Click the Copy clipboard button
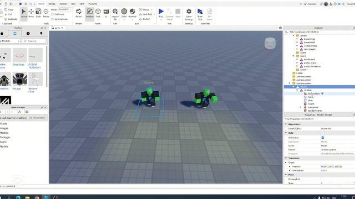This screenshot has height=199, width=355. (9, 10)
